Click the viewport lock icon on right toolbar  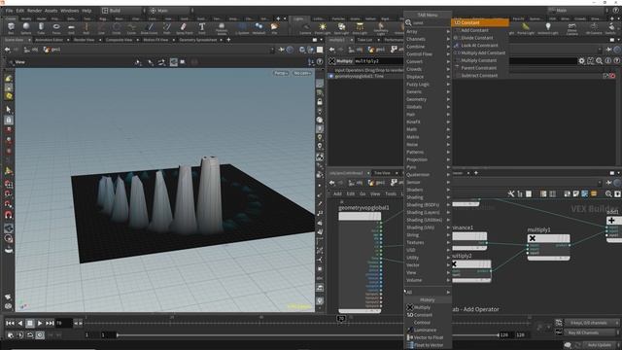pos(320,102)
